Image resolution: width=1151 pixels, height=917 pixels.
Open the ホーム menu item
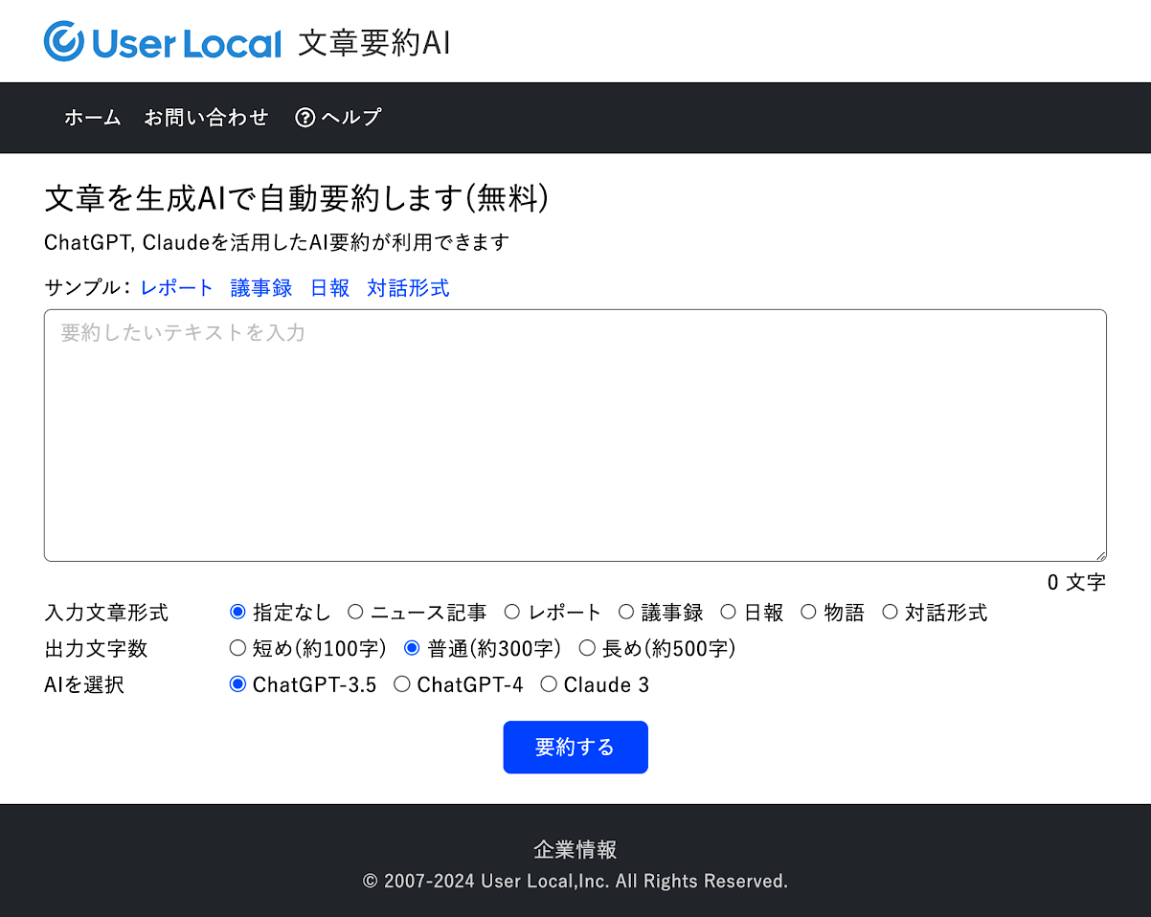pyautogui.click(x=92, y=118)
